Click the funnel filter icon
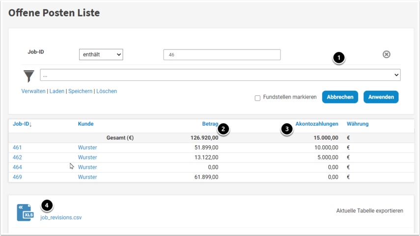The width and height of the screenshot is (420, 236). (29, 76)
